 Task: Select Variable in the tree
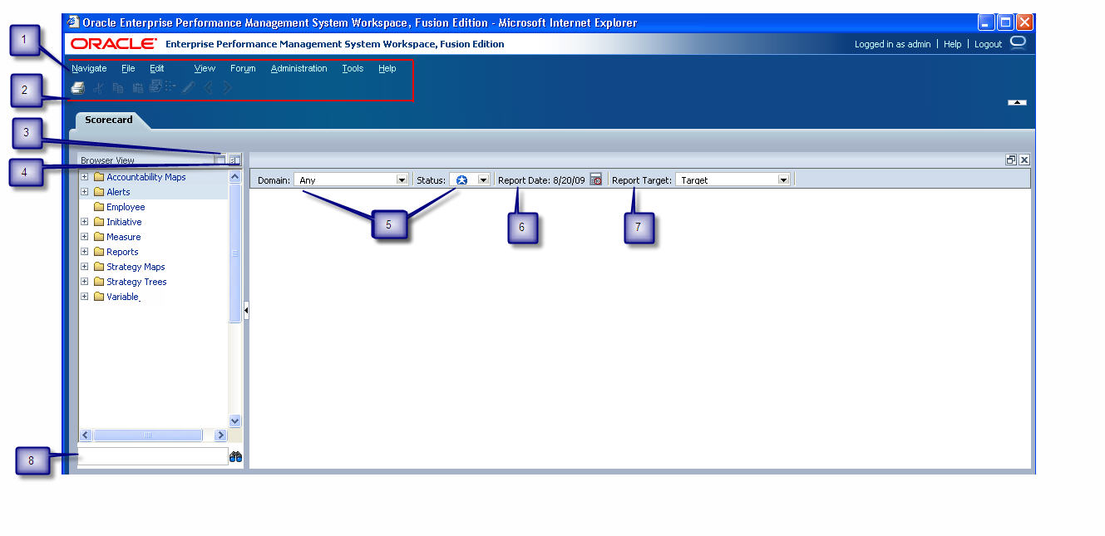coord(123,297)
